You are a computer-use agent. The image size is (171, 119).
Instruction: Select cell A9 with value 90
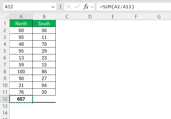tap(21, 78)
